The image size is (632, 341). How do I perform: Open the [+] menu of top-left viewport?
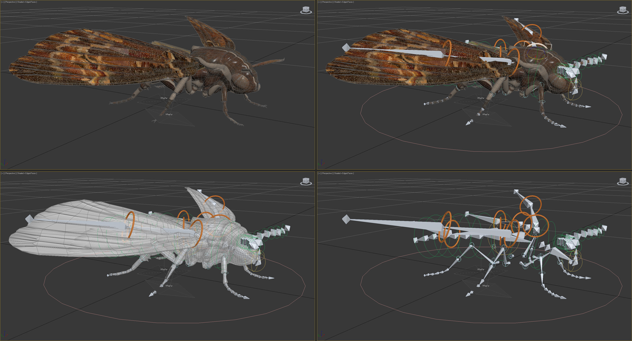click(x=3, y=2)
